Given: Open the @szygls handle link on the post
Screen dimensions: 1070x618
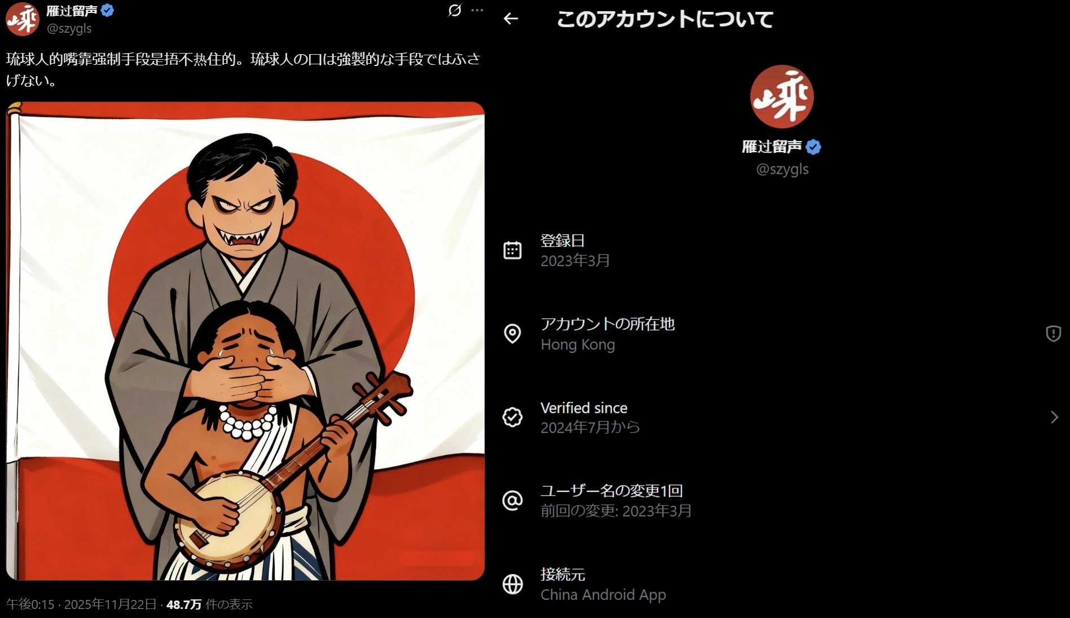Looking at the screenshot, I should pyautogui.click(x=69, y=28).
